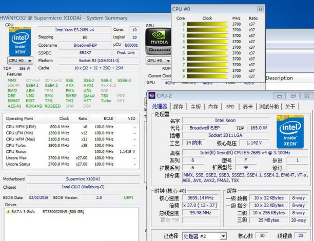The image size is (314, 241).
Task: Click the 插槽 field Socket 2011 LGA
Action: pos(225,135)
